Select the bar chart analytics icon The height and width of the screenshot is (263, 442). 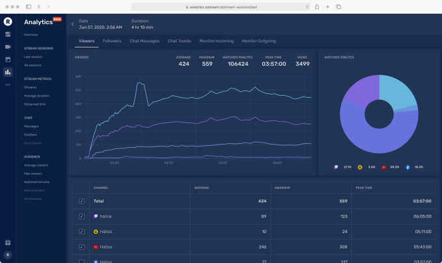(x=8, y=72)
